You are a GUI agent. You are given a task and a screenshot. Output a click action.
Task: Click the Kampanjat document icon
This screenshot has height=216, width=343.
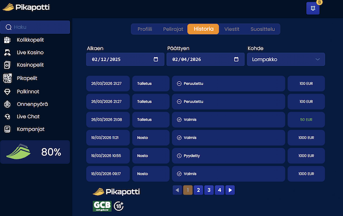pos(7,129)
